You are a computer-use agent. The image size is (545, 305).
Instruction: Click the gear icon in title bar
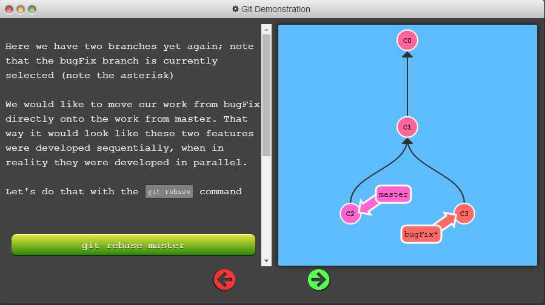pos(235,9)
